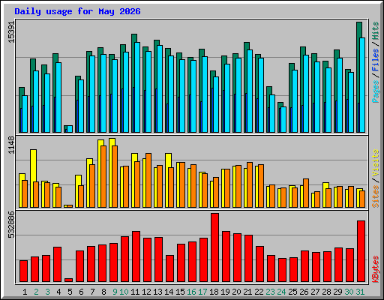Click the 15391 hits axis label
Viewport: 384px width, 300px height.
[x=11, y=32]
